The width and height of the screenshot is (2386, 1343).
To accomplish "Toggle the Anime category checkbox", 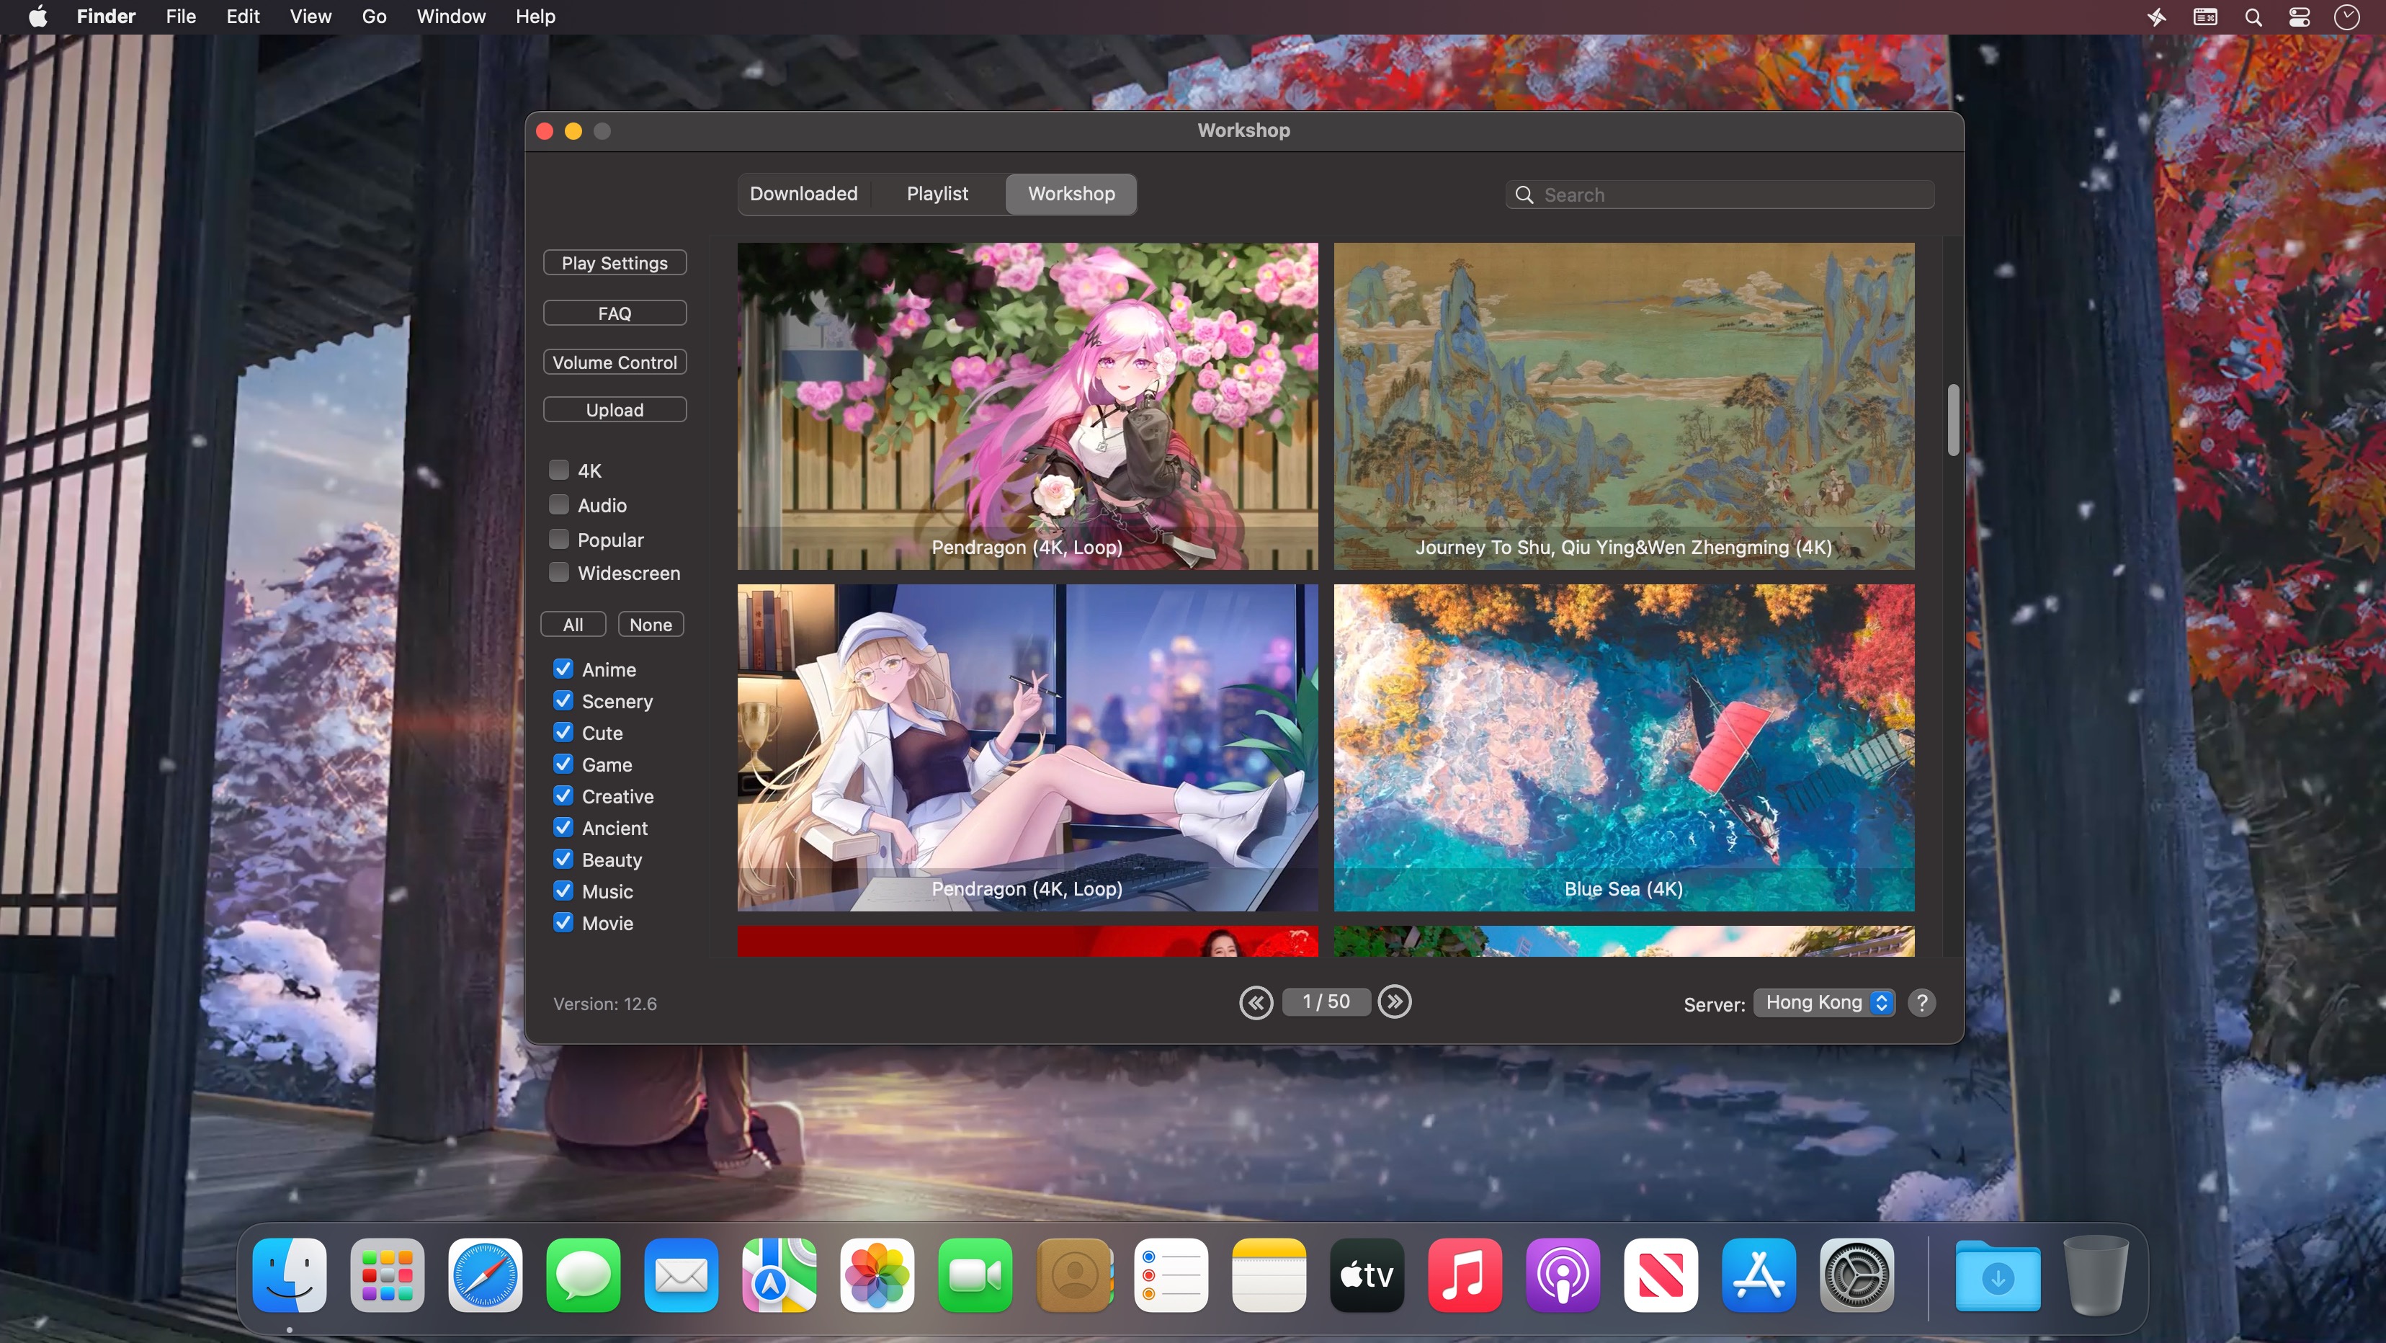I will tap(564, 669).
